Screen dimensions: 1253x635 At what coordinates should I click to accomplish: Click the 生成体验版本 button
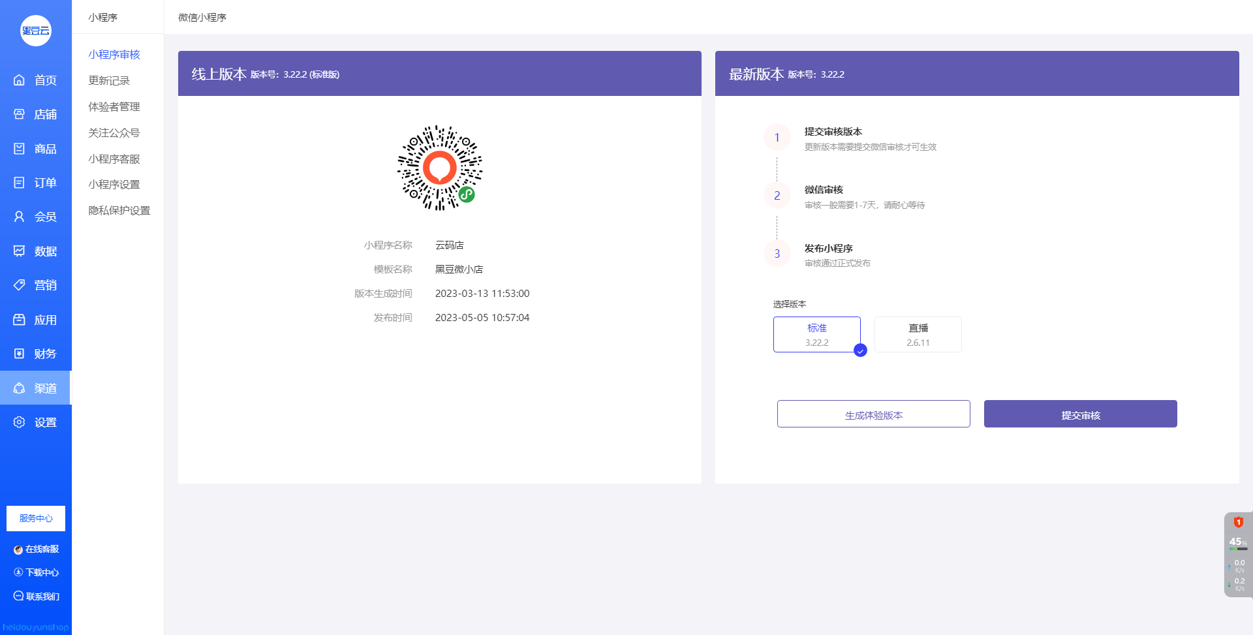pos(874,414)
